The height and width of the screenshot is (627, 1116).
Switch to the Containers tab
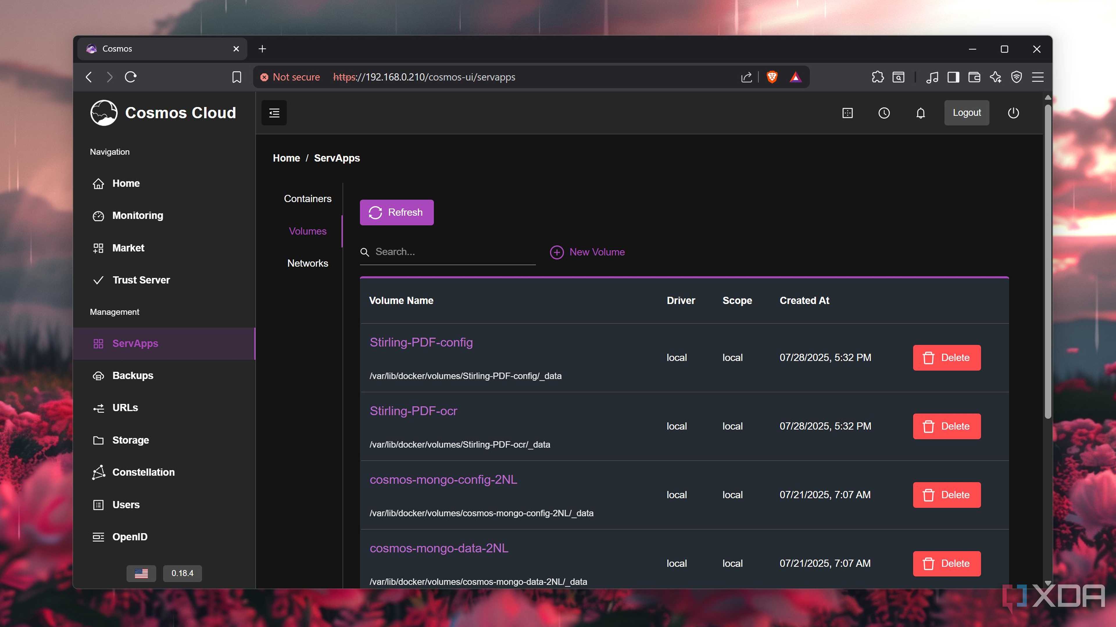coord(307,199)
